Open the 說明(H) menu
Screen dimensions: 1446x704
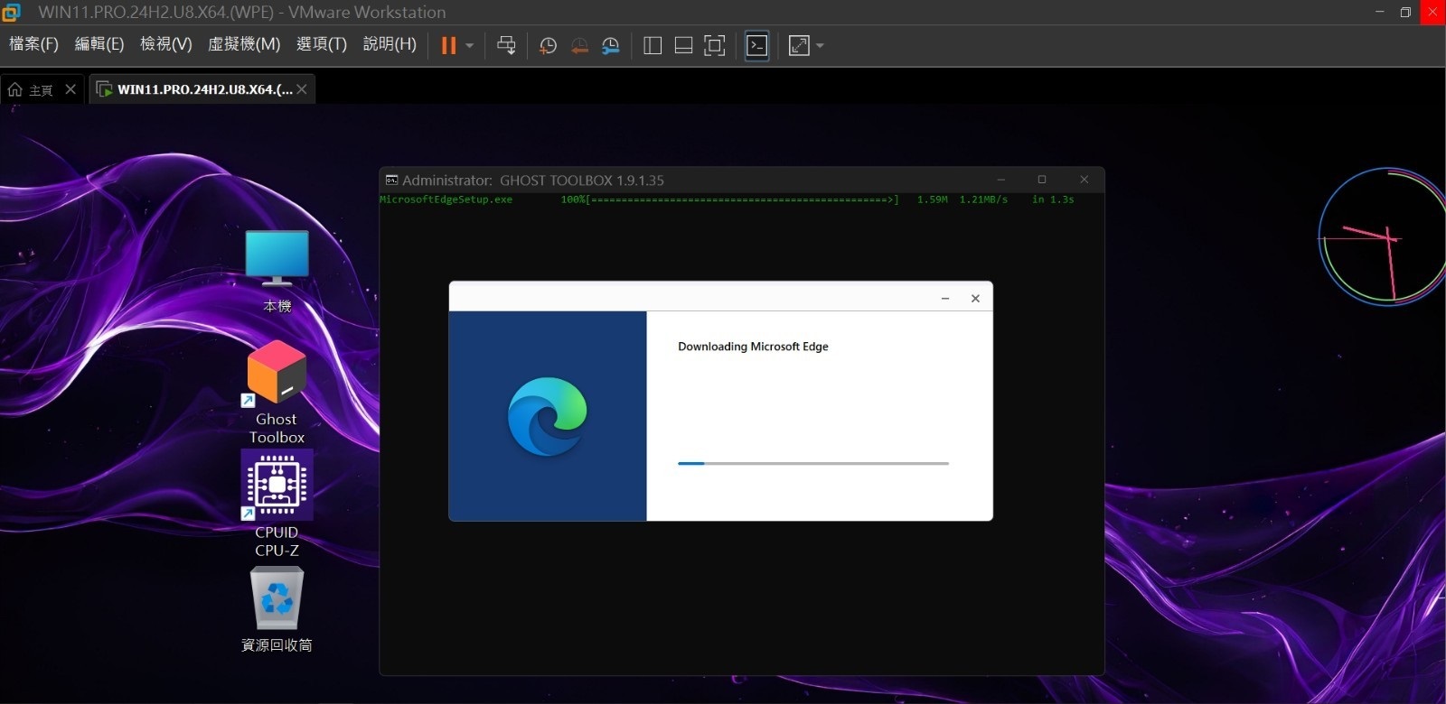[390, 44]
